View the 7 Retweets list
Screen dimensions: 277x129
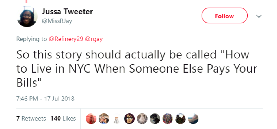point(31,119)
